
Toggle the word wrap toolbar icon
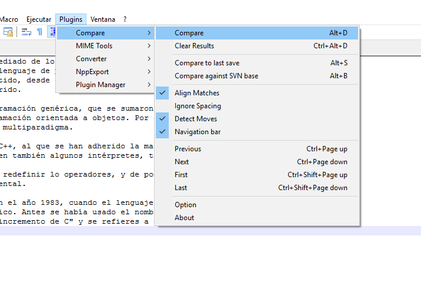tap(26, 32)
